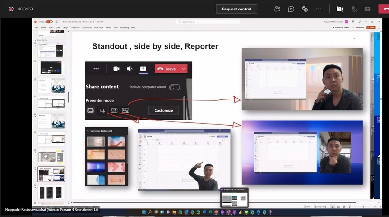Choose the blue gradient background swatch
389x217 pixels.
coord(96,167)
